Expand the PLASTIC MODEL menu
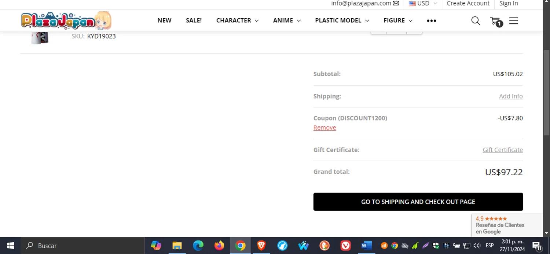 click(342, 20)
